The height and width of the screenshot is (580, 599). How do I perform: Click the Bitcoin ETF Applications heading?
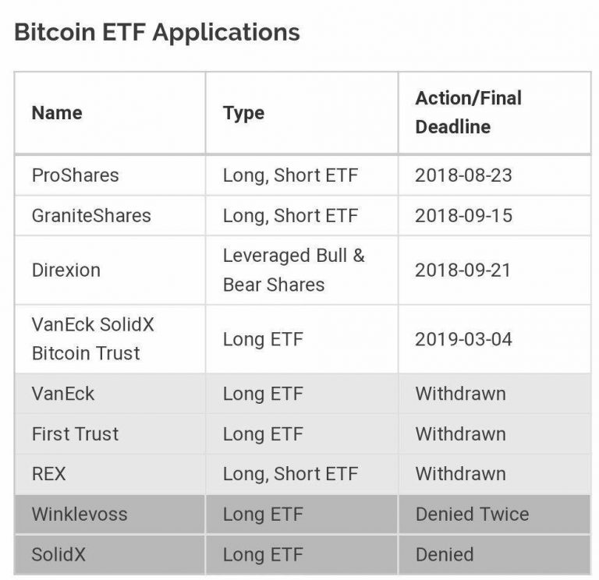point(157,33)
